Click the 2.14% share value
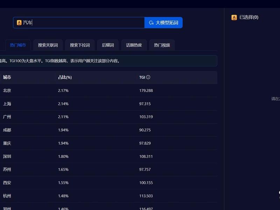280x210 pixels. [x=63, y=104]
